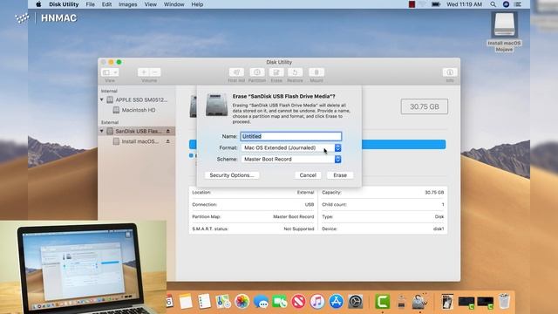Open the Disk Utility app menu
The width and height of the screenshot is (558, 314).
click(64, 4)
